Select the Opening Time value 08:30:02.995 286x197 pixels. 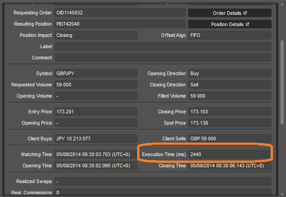click(96, 166)
